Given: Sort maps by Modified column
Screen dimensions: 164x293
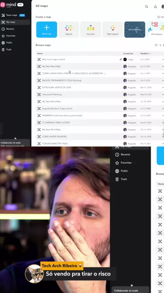Looking at the screenshot, I should [145, 54].
